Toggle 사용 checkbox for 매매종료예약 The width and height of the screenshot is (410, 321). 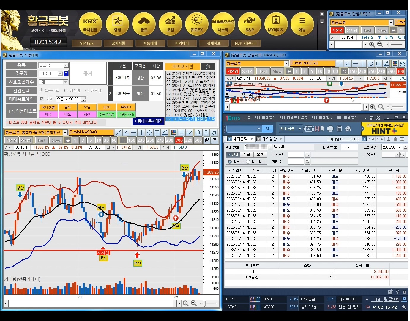pyautogui.click(x=42, y=99)
